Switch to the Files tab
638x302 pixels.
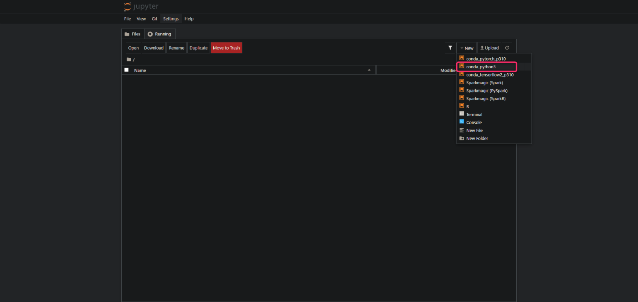(x=133, y=34)
